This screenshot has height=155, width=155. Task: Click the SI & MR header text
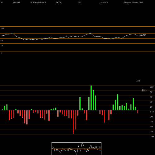pos(16,2)
